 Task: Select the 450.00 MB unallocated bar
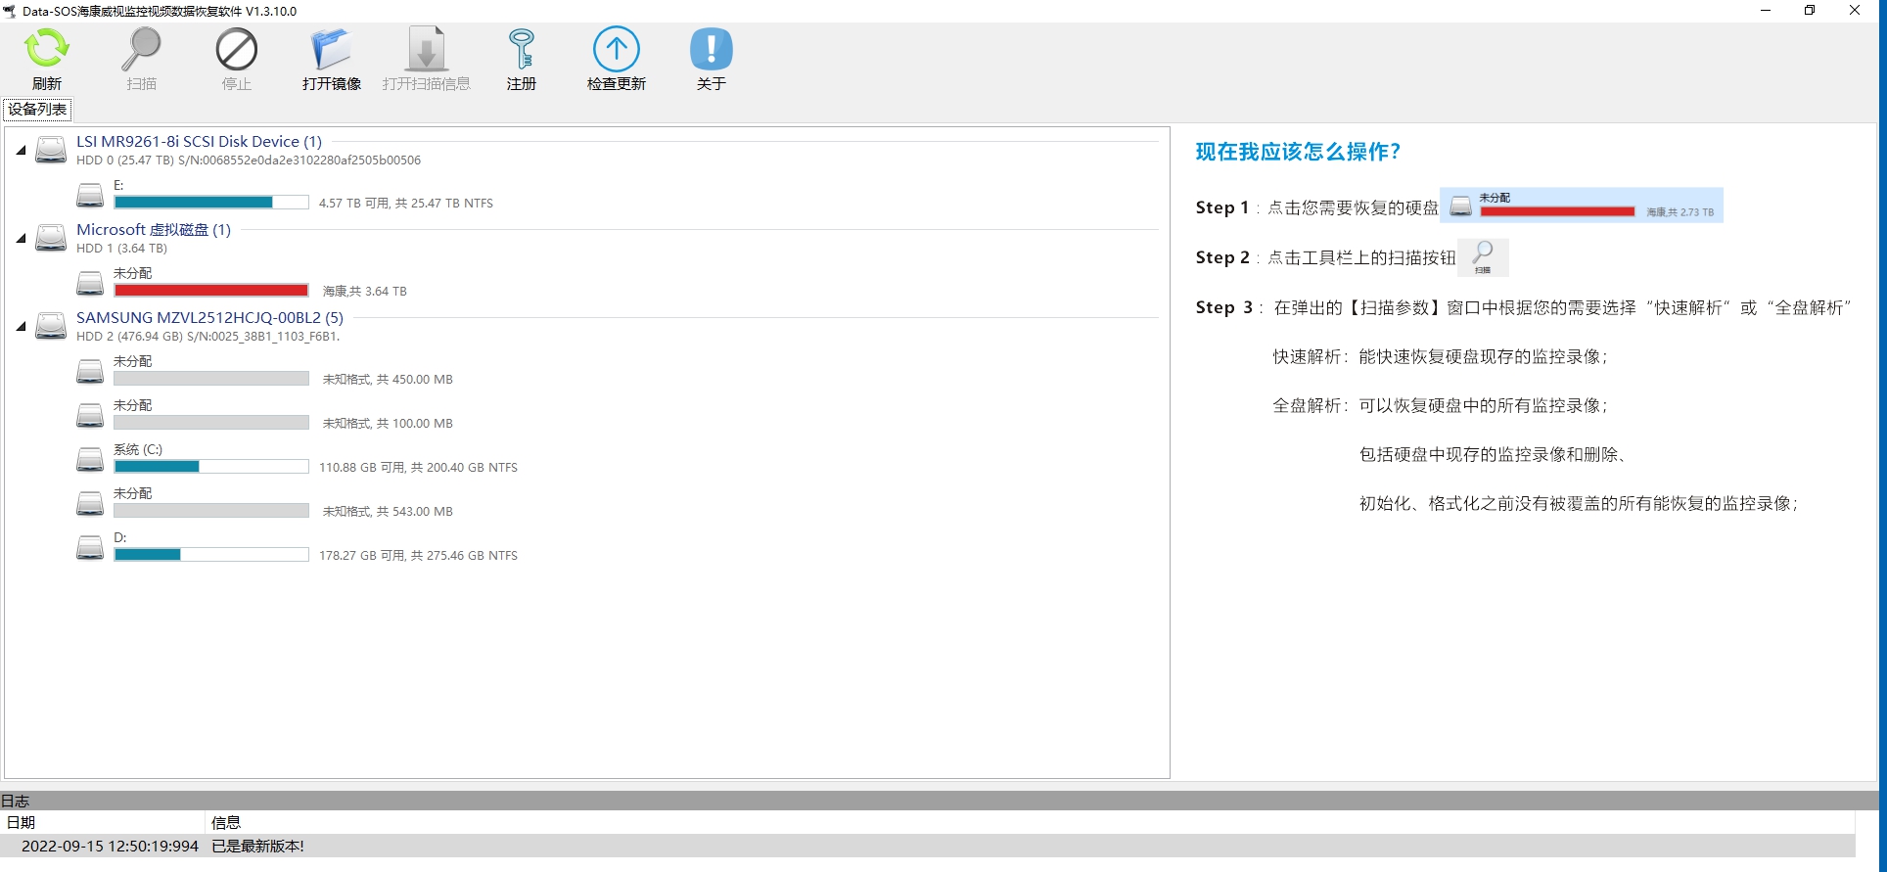[x=211, y=379]
